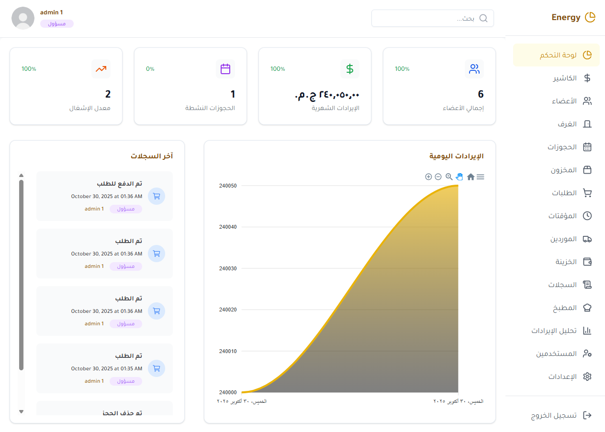Screen dimensions: 605x432
Task: Click the cart icon beside تم الدفع للطلب
Action: coord(157,196)
